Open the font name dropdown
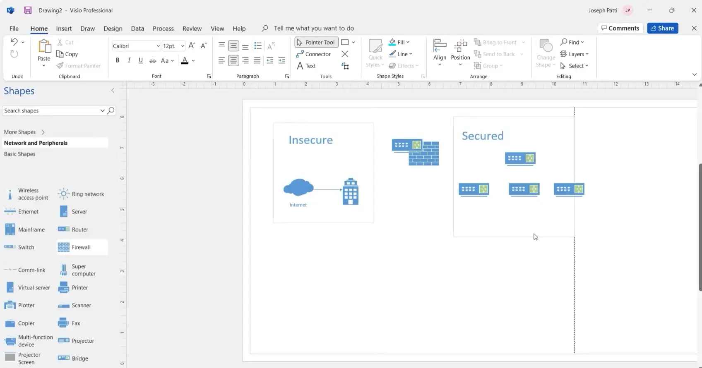Image resolution: width=702 pixels, height=368 pixels. click(x=158, y=46)
